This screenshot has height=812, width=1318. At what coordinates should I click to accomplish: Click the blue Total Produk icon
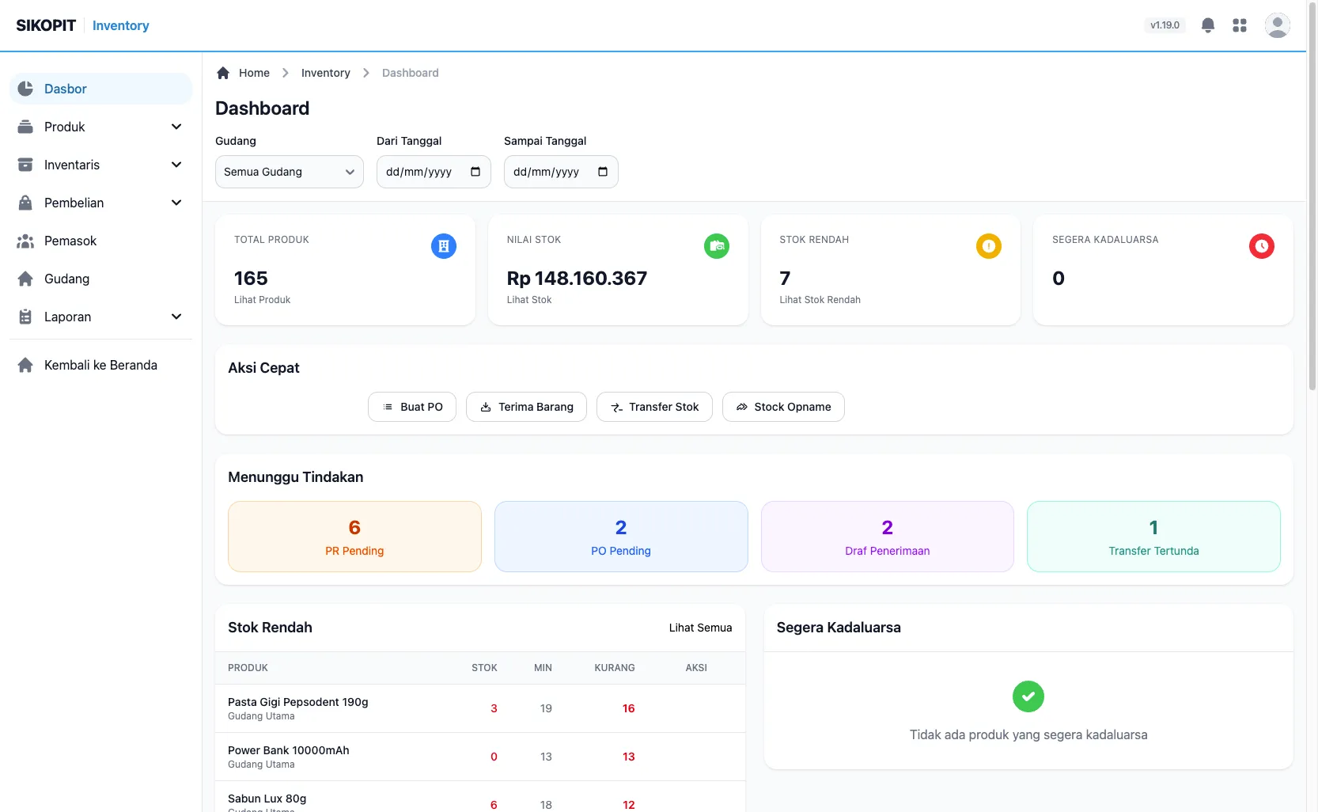click(444, 246)
